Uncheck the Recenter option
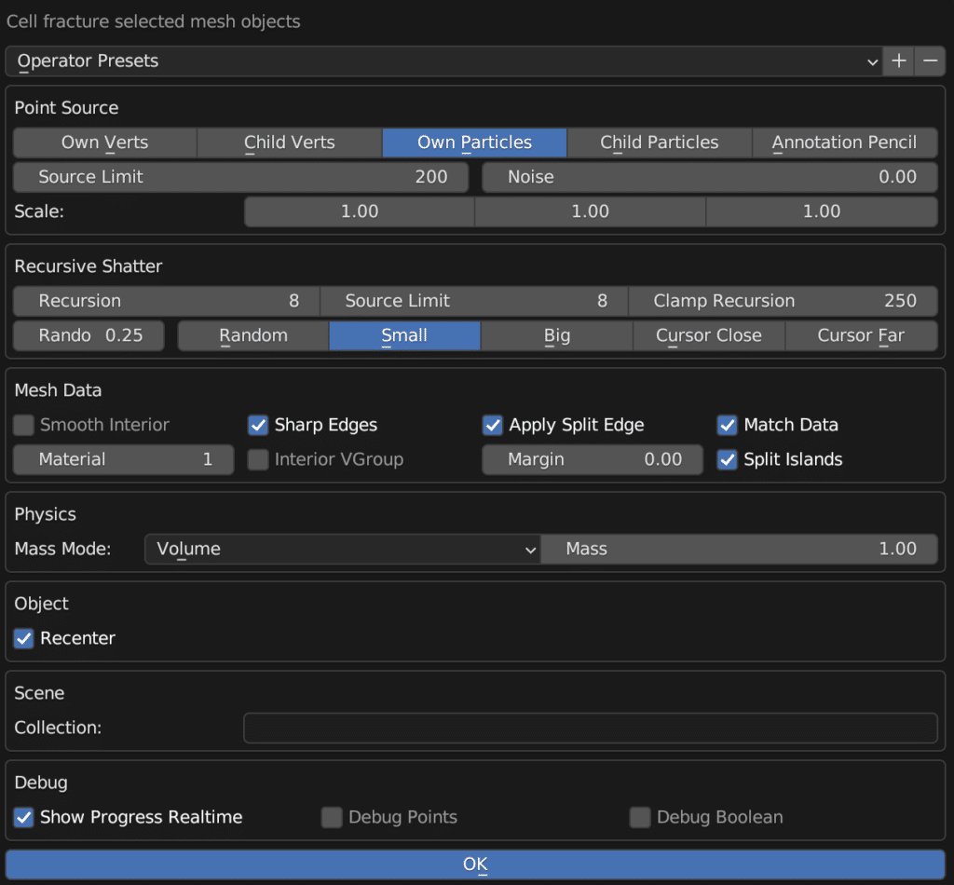The image size is (954, 885). [x=23, y=638]
